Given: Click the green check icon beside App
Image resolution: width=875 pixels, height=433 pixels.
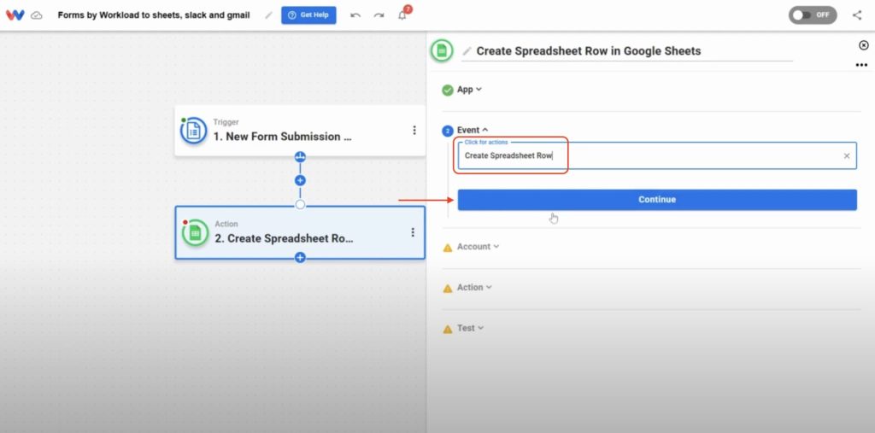Looking at the screenshot, I should (x=448, y=90).
